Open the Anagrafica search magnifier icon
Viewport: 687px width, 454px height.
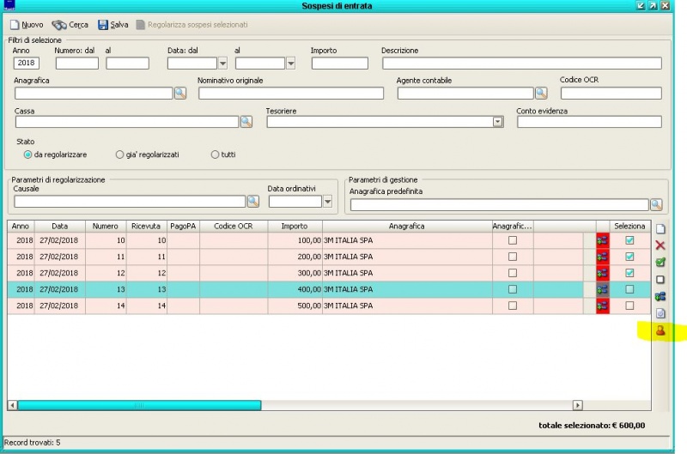180,93
